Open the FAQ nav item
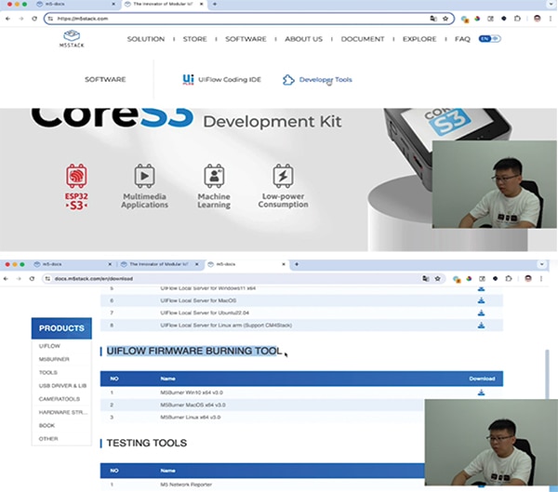The width and height of the screenshot is (558, 492). coord(462,39)
